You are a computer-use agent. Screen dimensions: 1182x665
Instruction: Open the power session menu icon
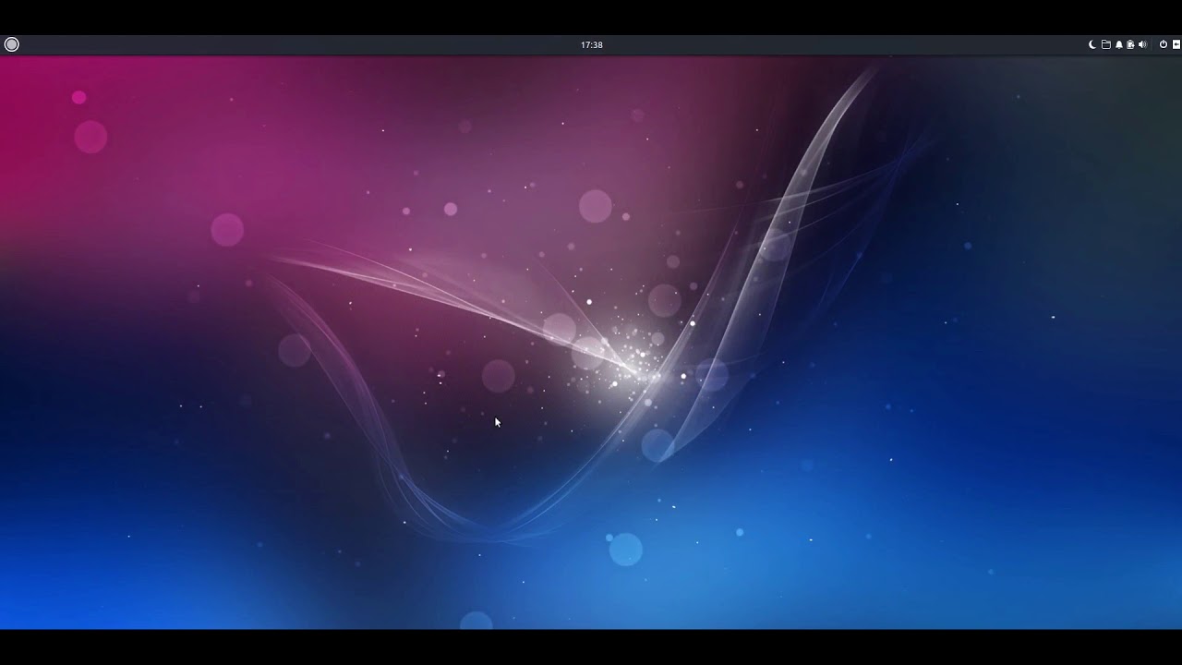[x=1164, y=44]
